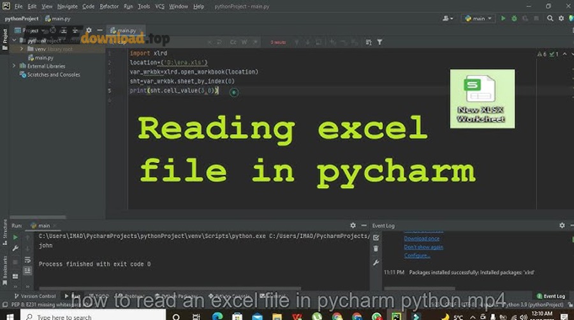This screenshot has width=574, height=320.
Task: Open the Refactor menu
Action: pos(109,6)
